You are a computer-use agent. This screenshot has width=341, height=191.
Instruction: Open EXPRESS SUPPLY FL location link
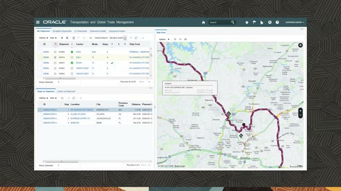(80, 118)
